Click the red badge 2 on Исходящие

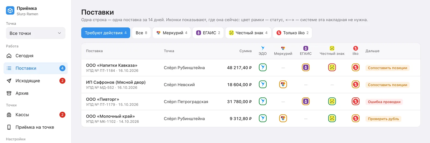pos(62,81)
